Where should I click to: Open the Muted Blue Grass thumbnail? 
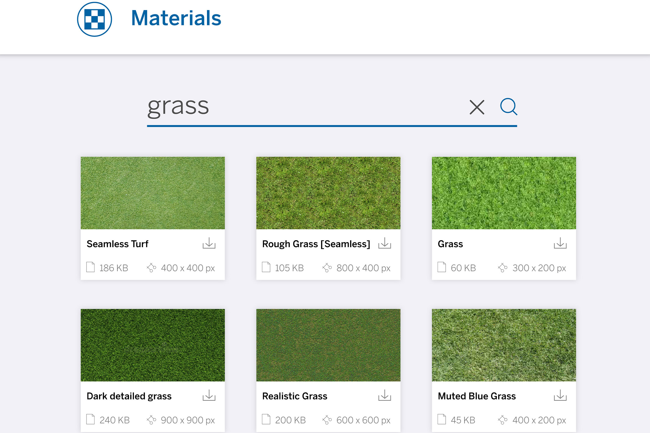[x=504, y=345]
